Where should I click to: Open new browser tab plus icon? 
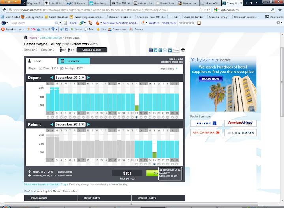tap(251, 3)
